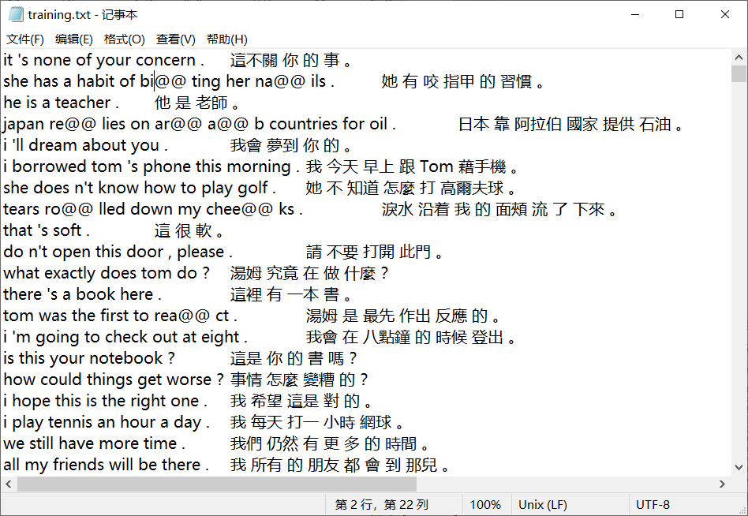Click 'we still have more time .'
This screenshot has width=748, height=516.
click(94, 443)
